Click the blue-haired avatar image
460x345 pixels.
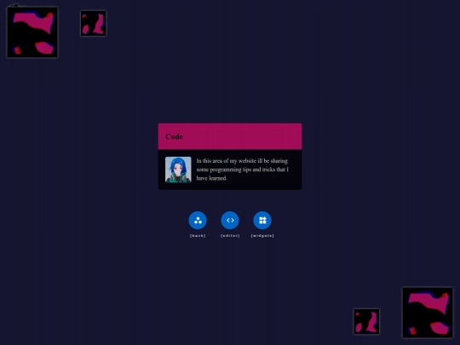click(x=178, y=170)
